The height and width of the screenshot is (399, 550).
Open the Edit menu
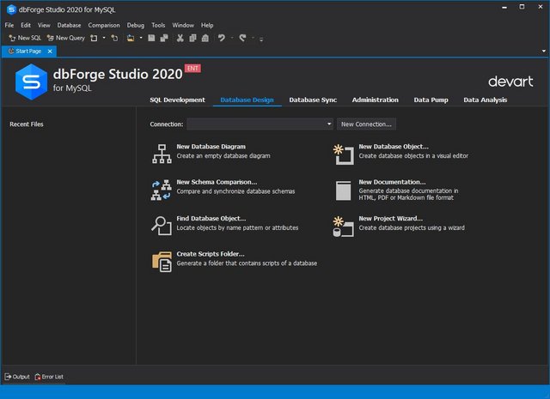pyautogui.click(x=26, y=25)
